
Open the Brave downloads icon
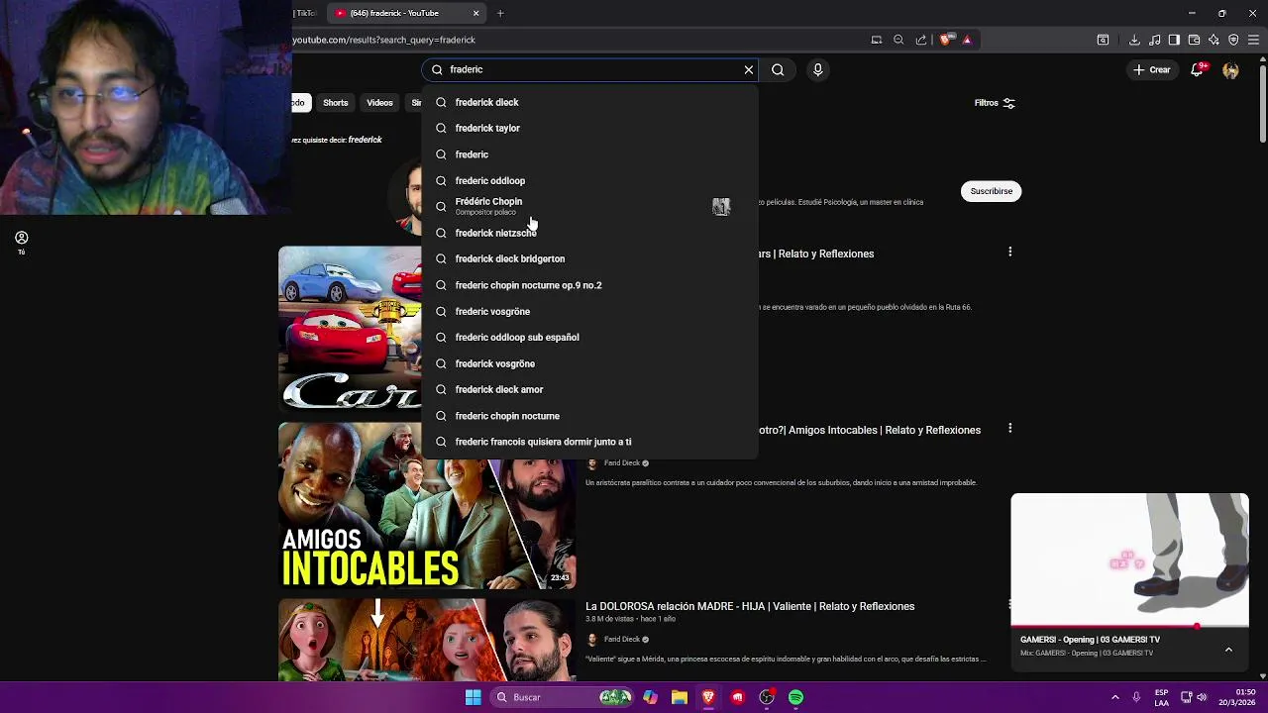click(1134, 40)
